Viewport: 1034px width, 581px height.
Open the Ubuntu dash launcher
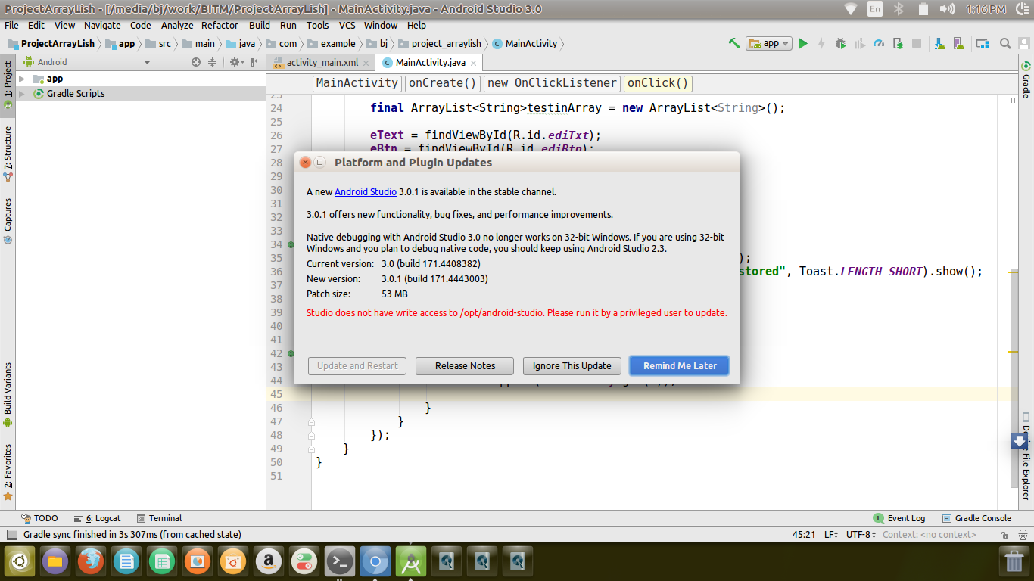pos(20,562)
